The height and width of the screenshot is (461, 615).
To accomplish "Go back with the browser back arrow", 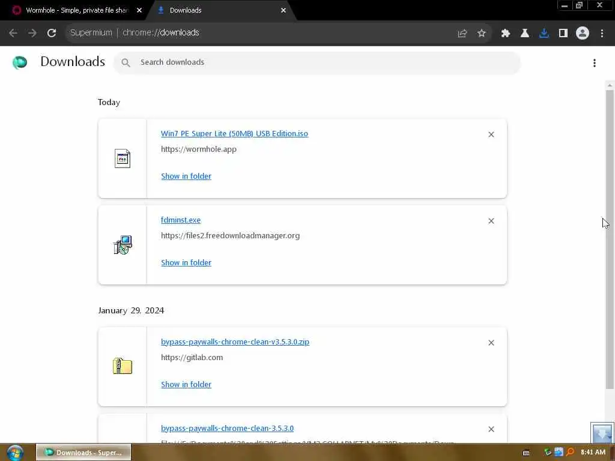I will [13, 33].
